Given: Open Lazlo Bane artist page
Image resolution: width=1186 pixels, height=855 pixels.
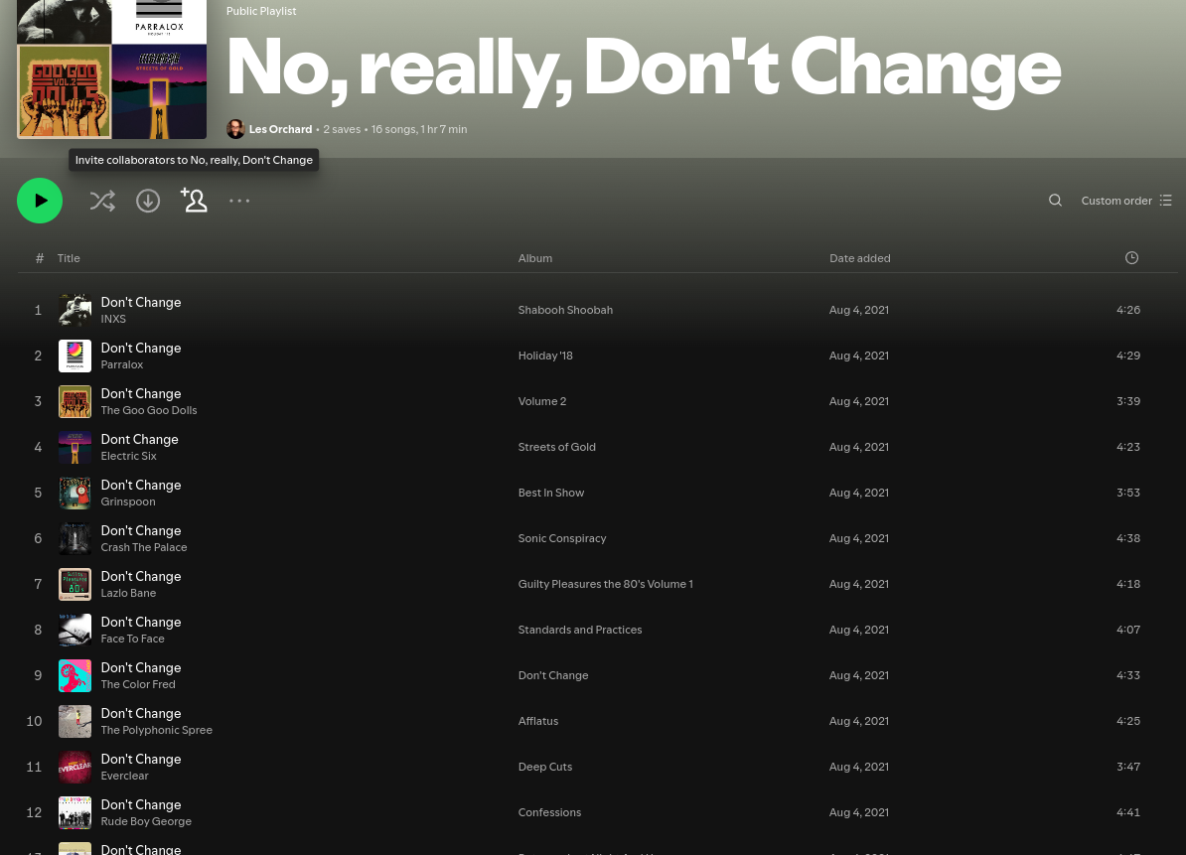Looking at the screenshot, I should point(128,594).
